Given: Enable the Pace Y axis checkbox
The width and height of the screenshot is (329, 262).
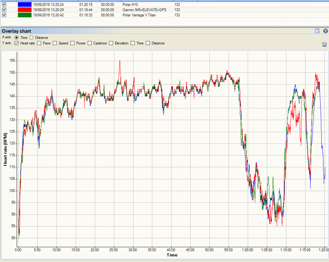Looking at the screenshot, I should [39, 43].
